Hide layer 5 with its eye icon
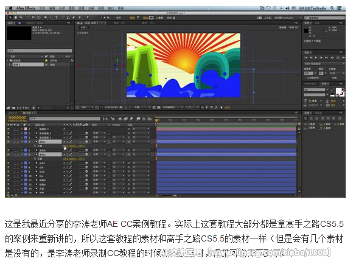 9,150
